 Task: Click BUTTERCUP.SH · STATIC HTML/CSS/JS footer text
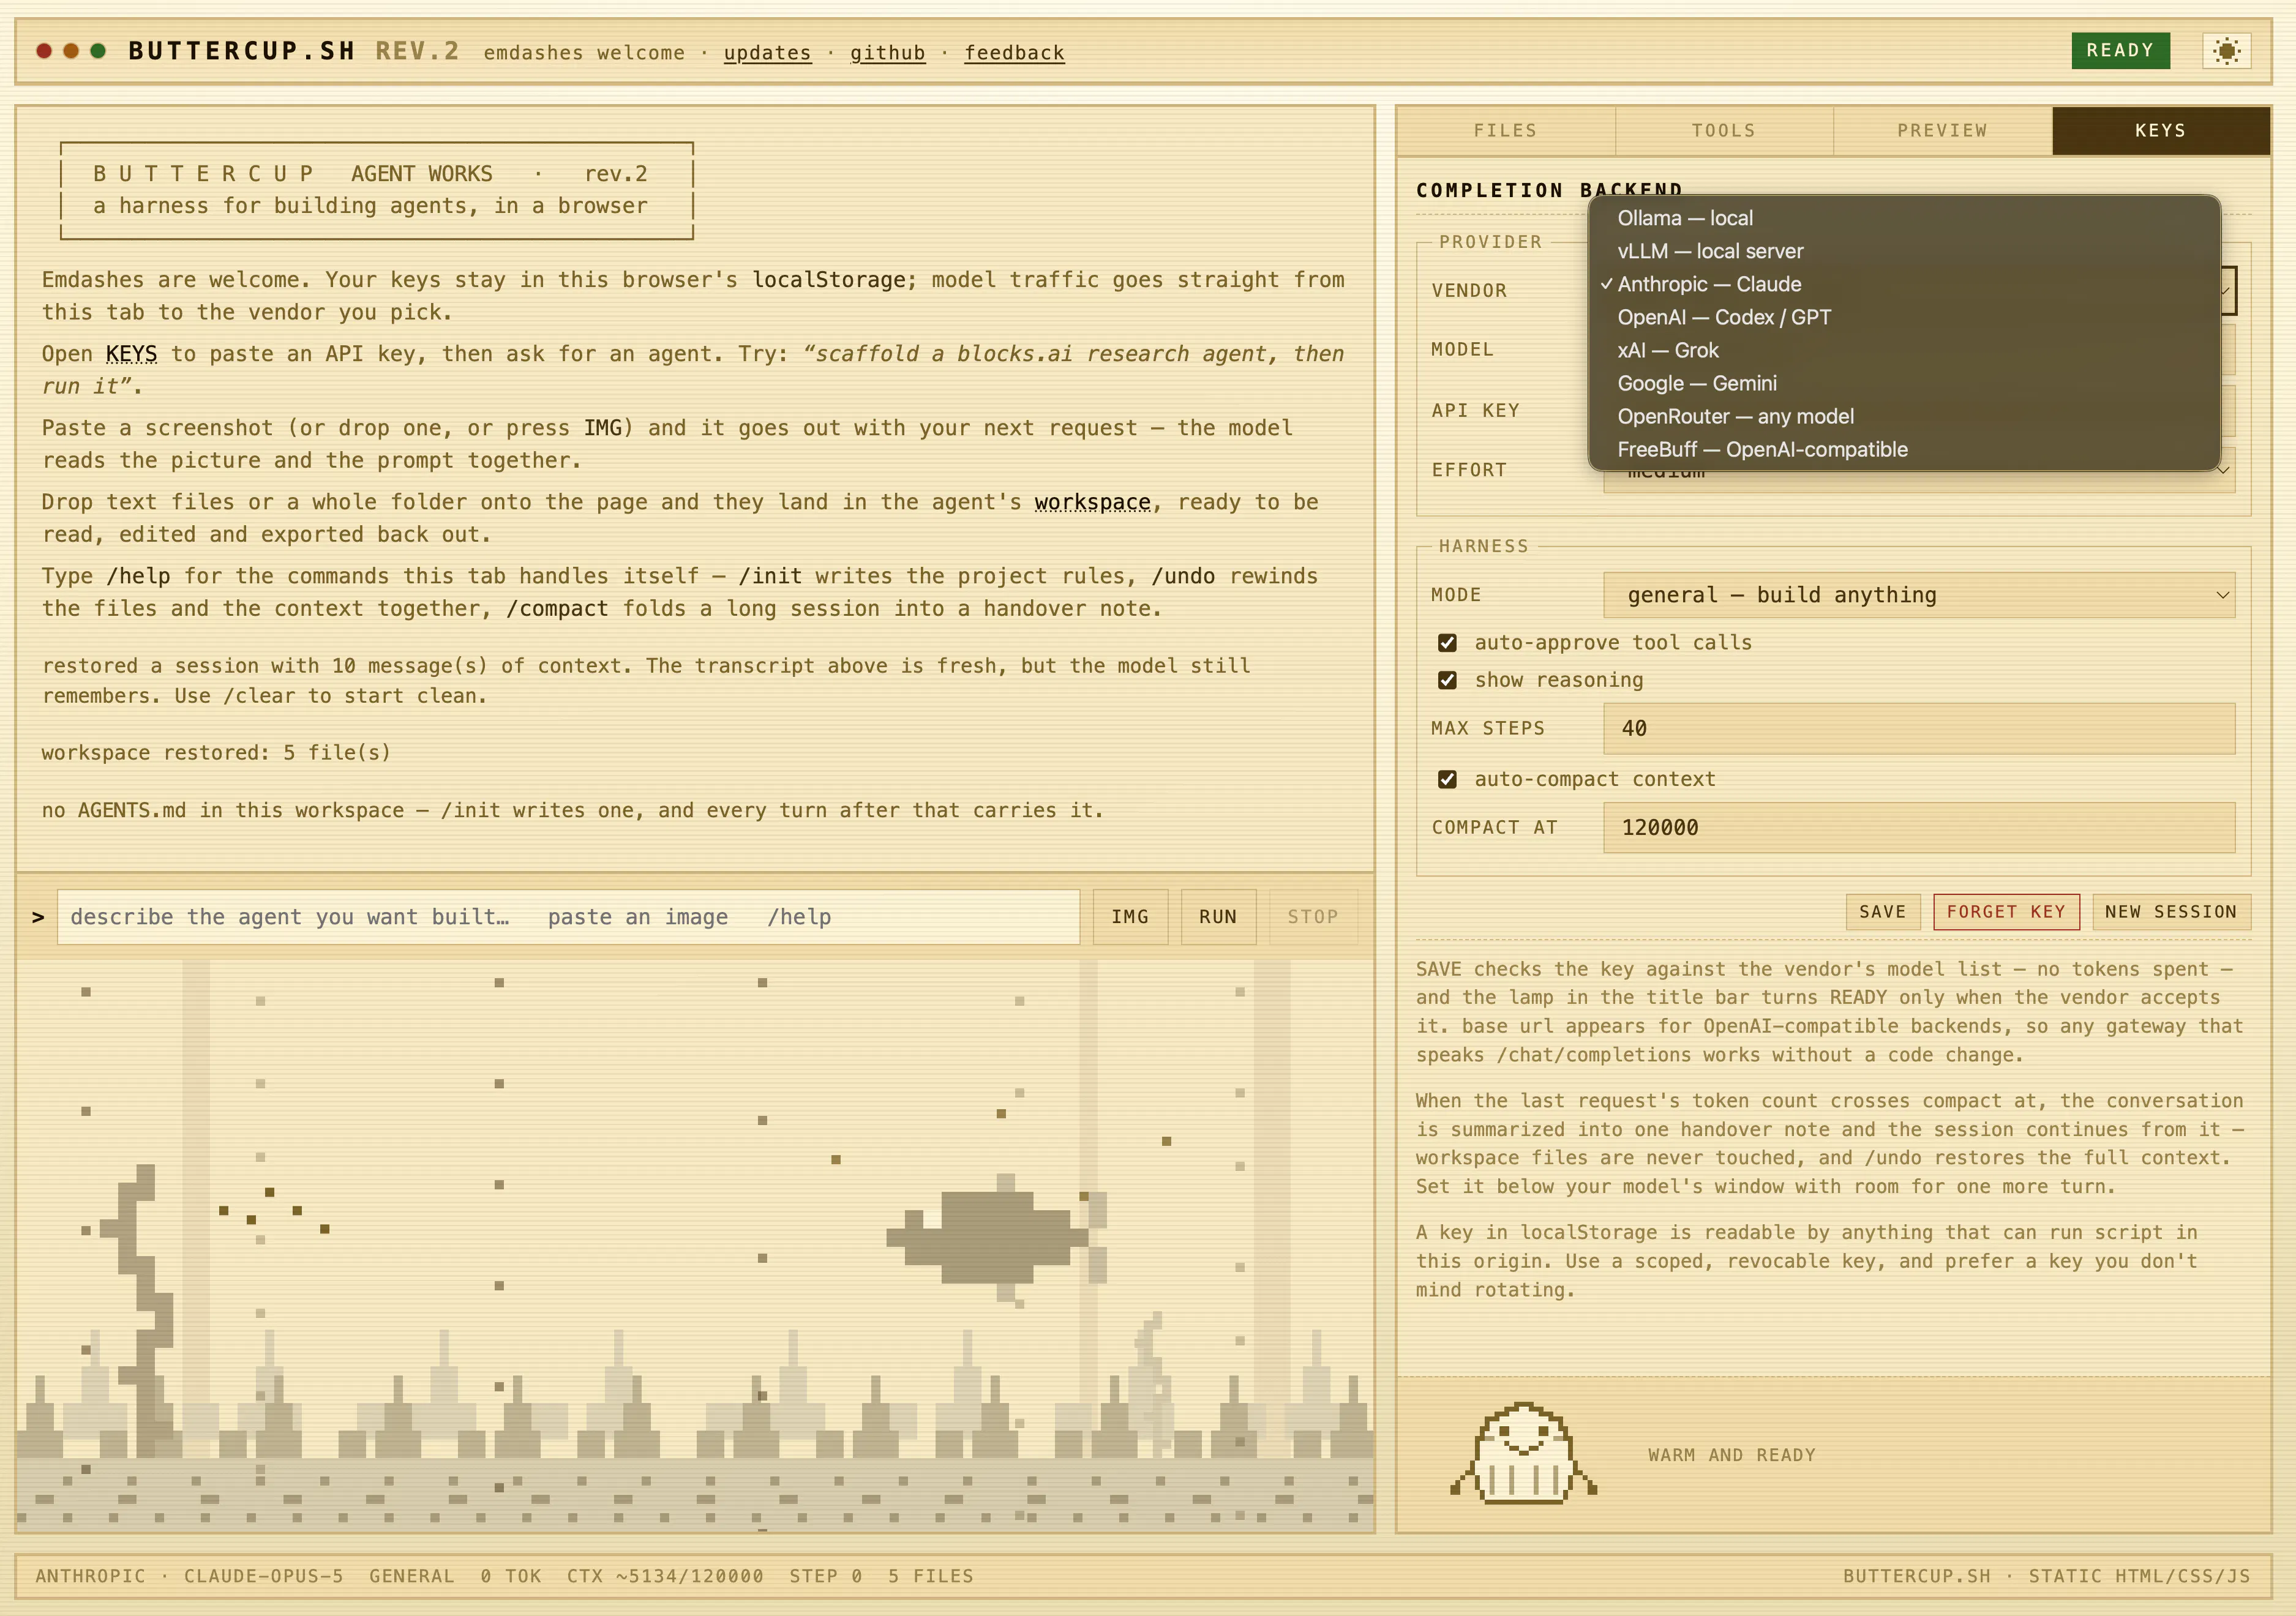click(2046, 1577)
